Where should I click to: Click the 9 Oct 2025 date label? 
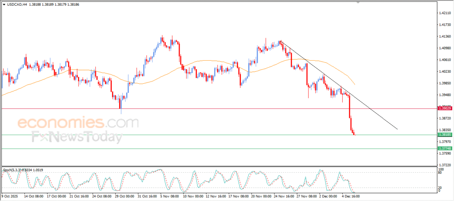click(9, 195)
